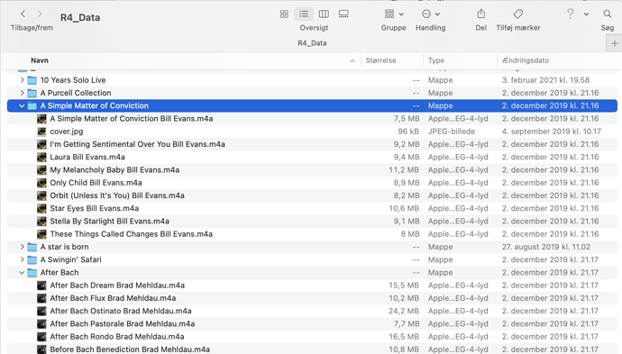Switch to column view
The height and width of the screenshot is (354, 622).
tap(324, 14)
